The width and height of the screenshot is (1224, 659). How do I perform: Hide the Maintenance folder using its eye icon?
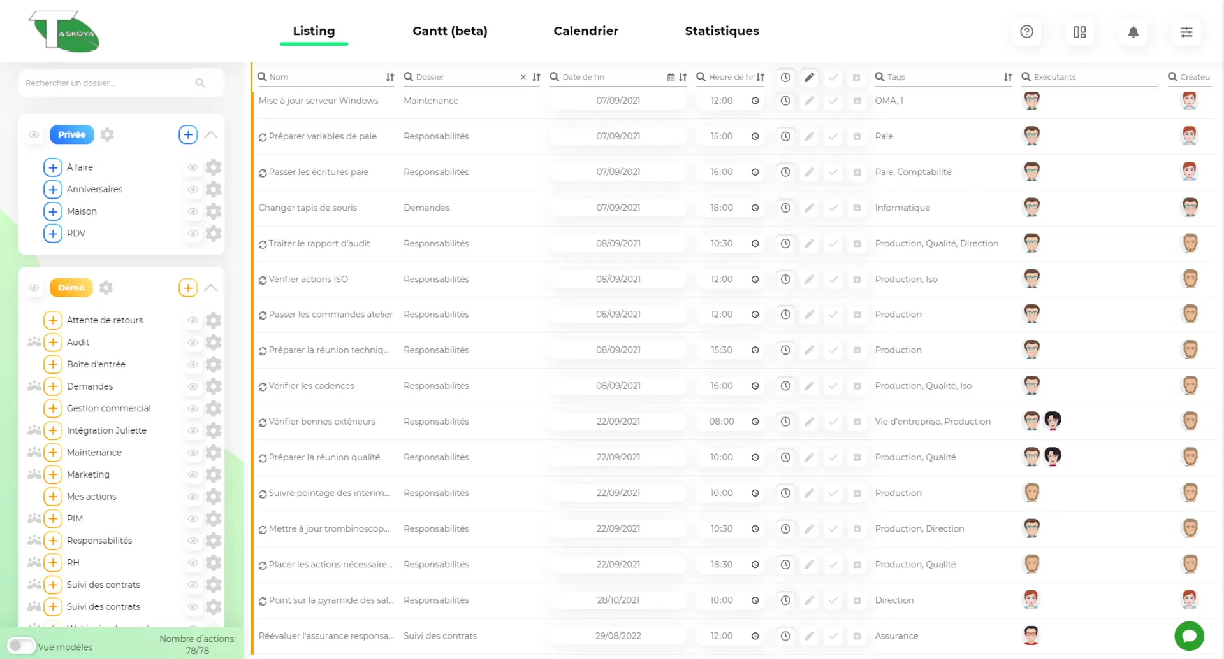coord(193,453)
